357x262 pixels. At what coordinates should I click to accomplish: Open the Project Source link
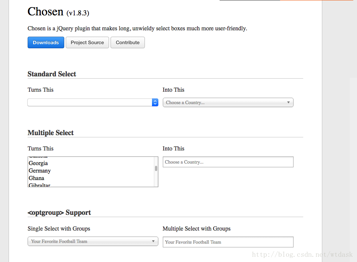(87, 42)
